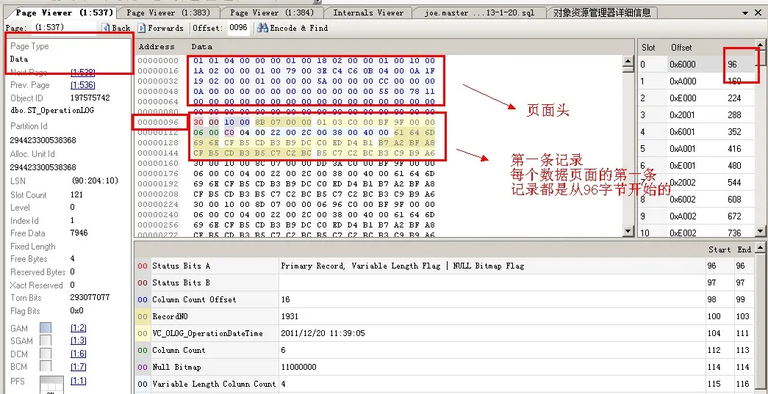Select slot 3 row with offset 0x2001
This screenshot has height=394, width=768.
(x=696, y=115)
